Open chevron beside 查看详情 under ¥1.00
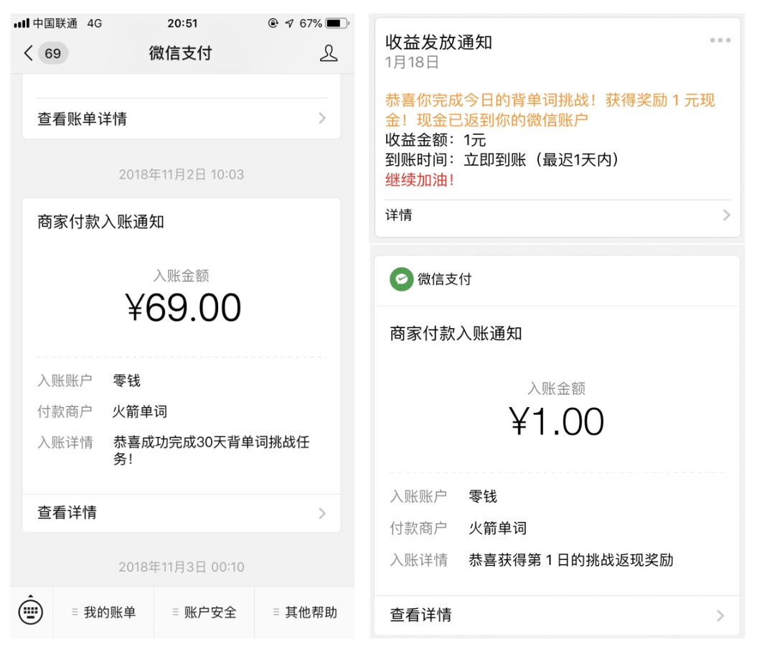The height and width of the screenshot is (659, 762). click(720, 615)
